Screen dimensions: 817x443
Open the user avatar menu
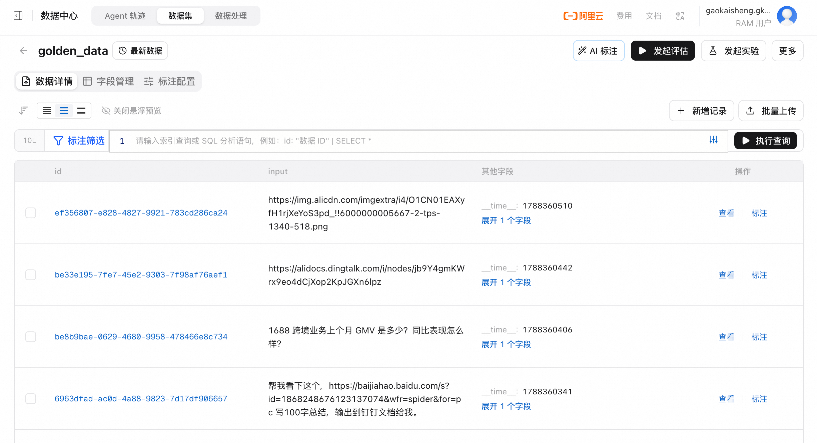[787, 16]
